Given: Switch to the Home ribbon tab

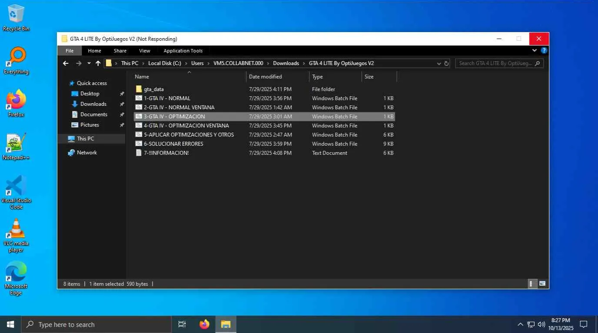Looking at the screenshot, I should click(94, 51).
